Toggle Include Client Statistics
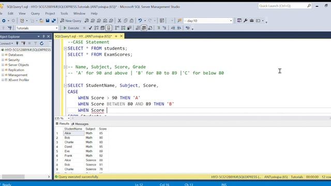Screen dimensions: 331x186 [x=129, y=28]
